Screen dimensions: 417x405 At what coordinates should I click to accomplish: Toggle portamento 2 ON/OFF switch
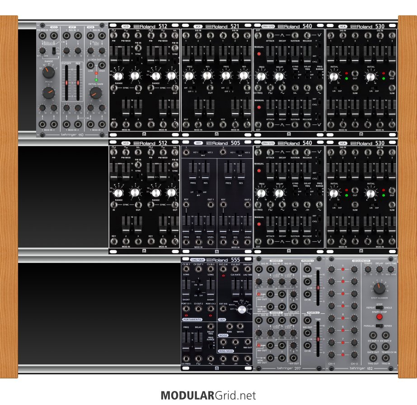(198, 291)
